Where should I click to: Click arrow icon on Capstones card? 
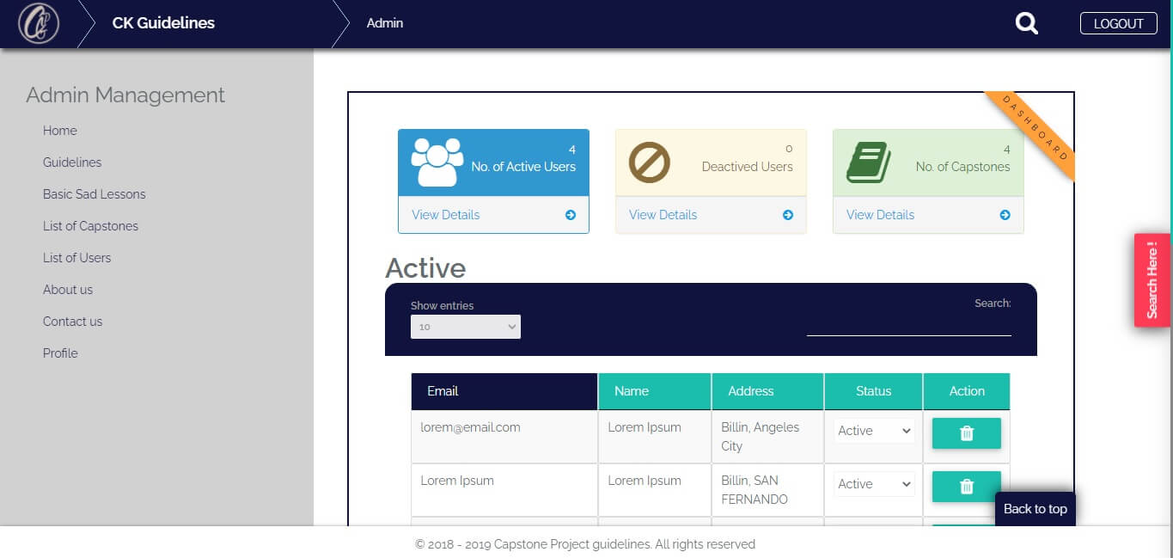1005,215
